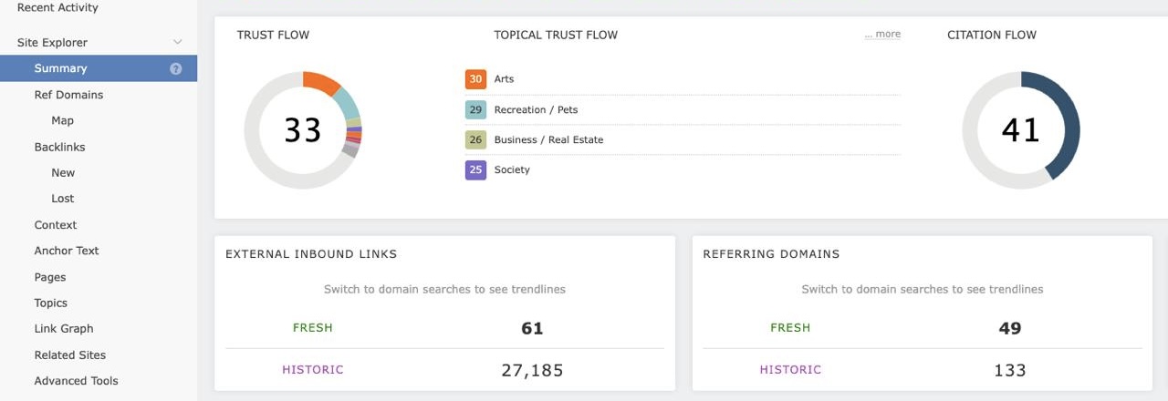Open the Backlinks section

(59, 147)
